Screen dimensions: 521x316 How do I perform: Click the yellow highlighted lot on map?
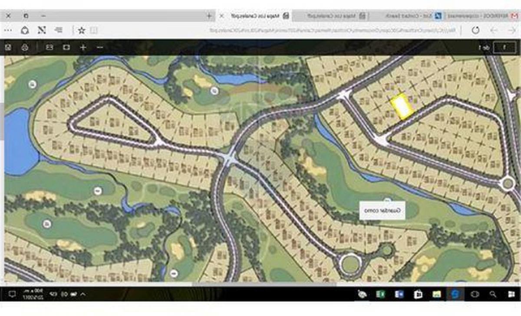[402, 106]
